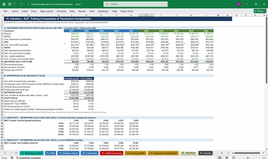Viewport: 268px width, 159px height.
Task: Open the Developer ribbon tab
Action: tap(103, 11)
